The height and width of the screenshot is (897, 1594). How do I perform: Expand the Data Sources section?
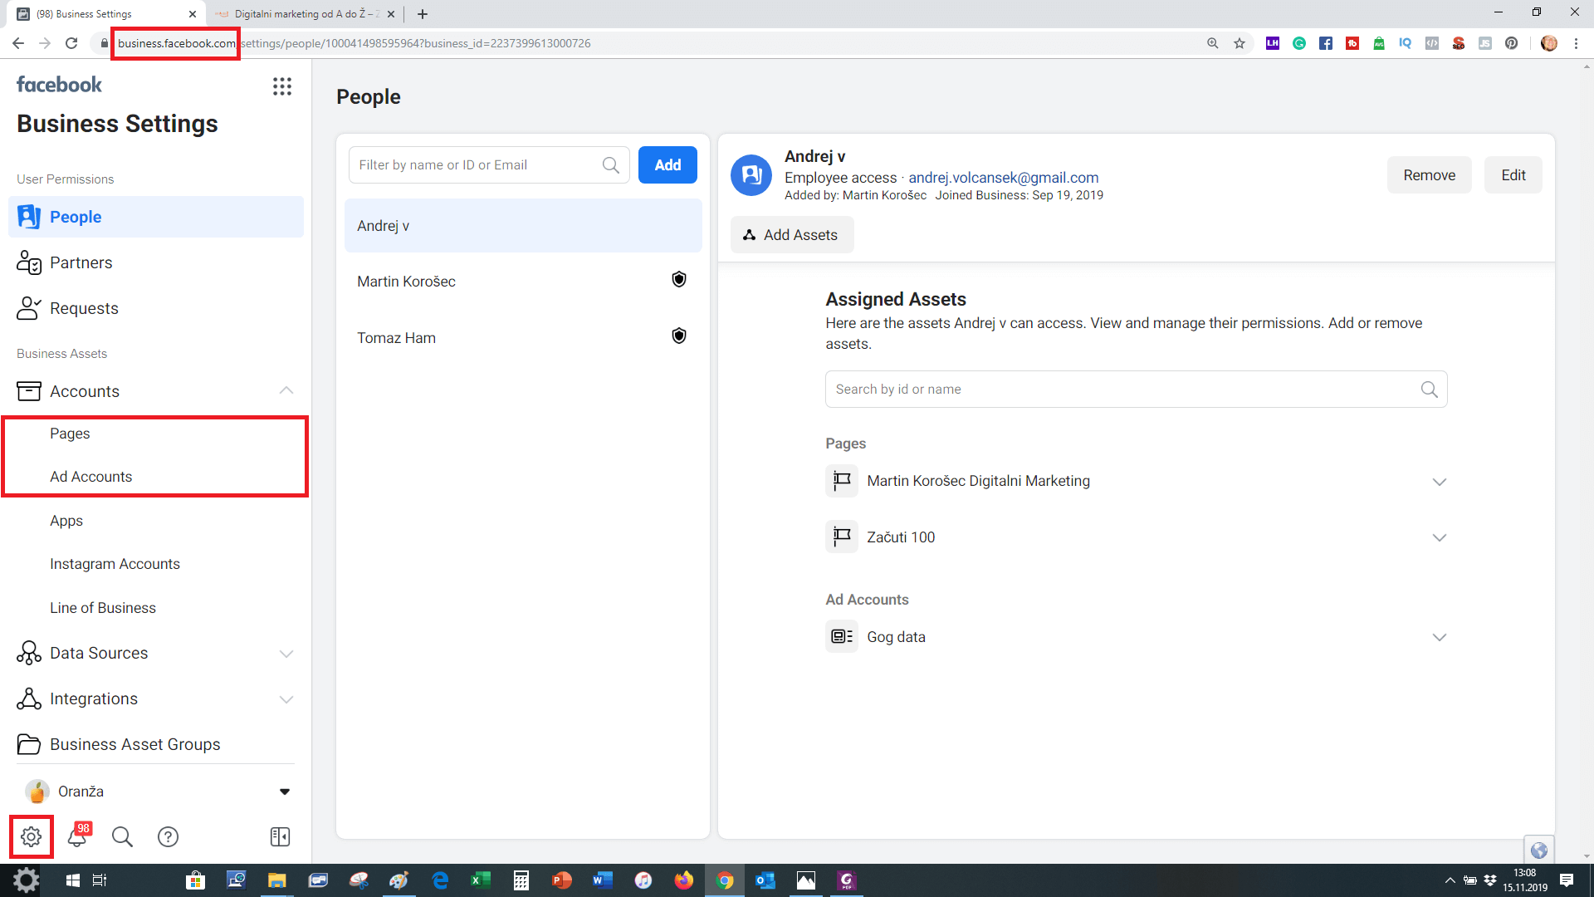286,654
